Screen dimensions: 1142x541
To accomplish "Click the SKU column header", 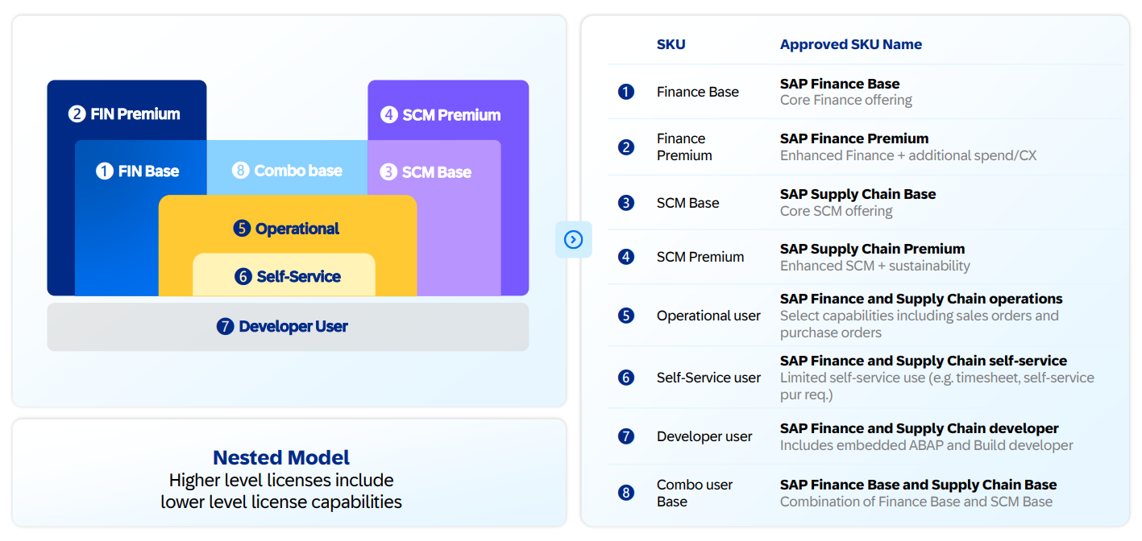I will pos(671,44).
